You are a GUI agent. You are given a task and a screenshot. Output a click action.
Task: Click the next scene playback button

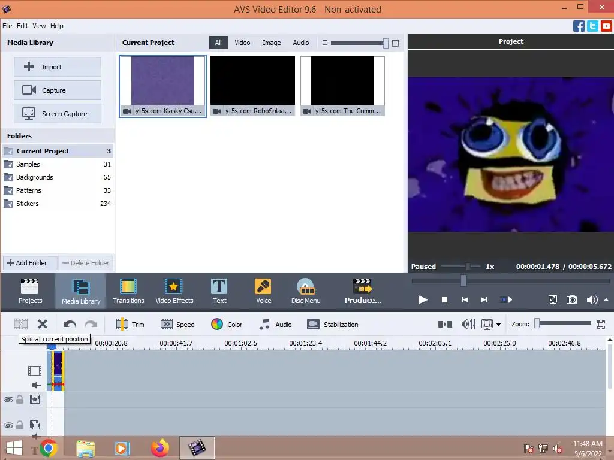pyautogui.click(x=506, y=299)
